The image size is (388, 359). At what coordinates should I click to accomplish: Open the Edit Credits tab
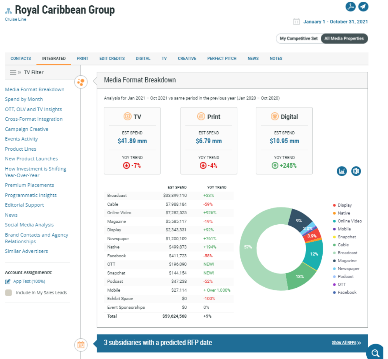tap(112, 58)
